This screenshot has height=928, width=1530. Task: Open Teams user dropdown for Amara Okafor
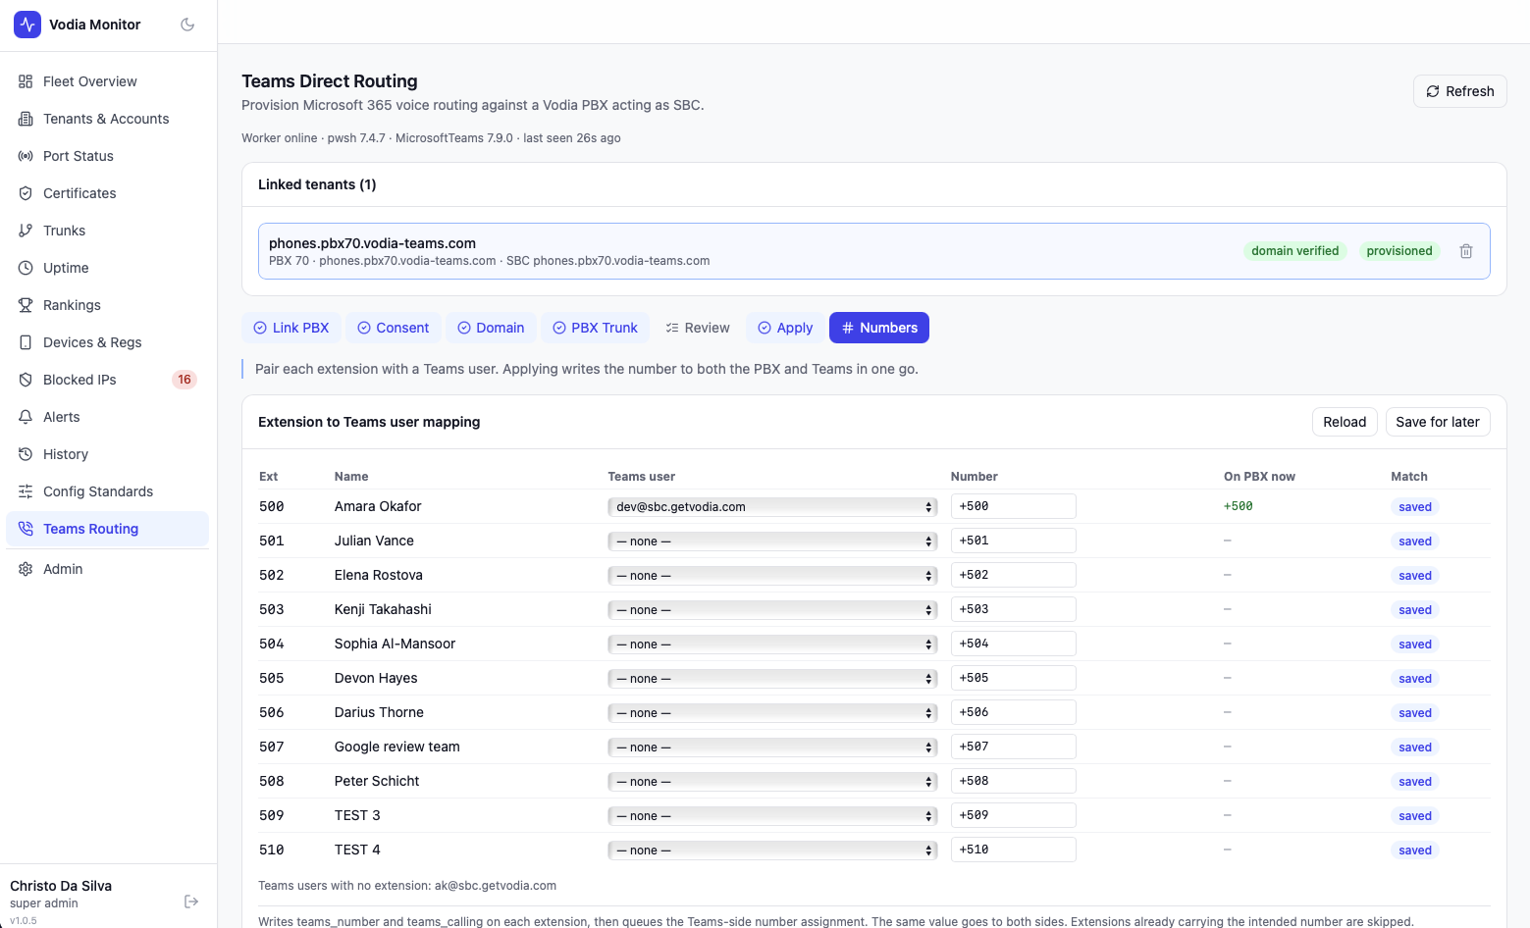[x=772, y=507]
